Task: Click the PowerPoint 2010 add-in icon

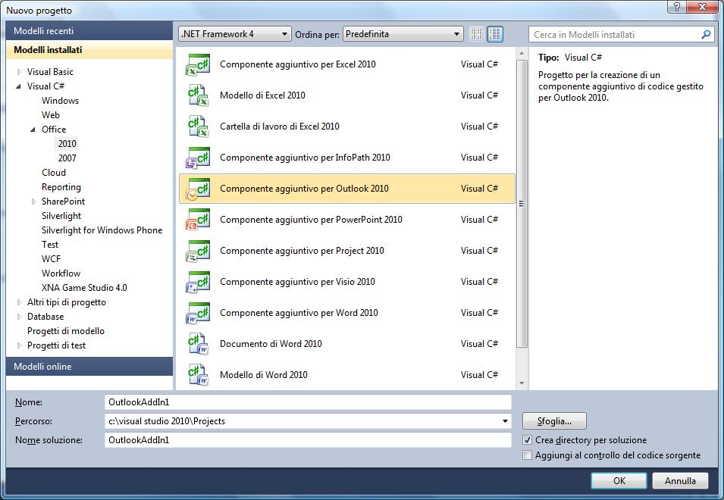Action: [198, 220]
